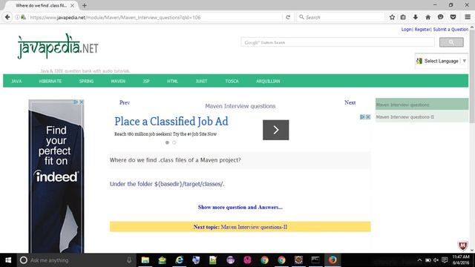Screen dimensions: 475x267
Task: Click the Google Custom Search input box
Action: 338,42
